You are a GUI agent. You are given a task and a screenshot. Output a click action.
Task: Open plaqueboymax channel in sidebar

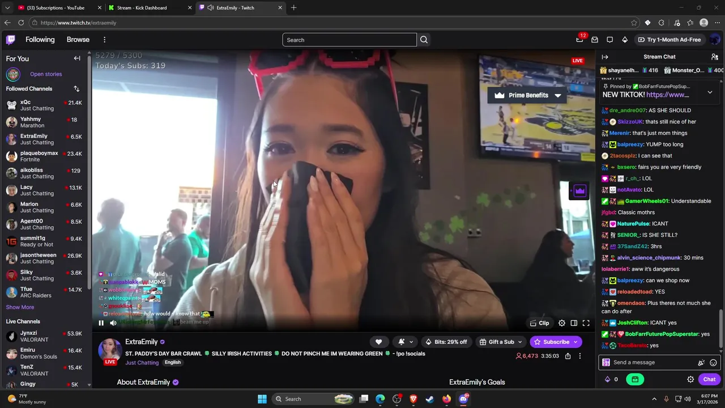45,156
